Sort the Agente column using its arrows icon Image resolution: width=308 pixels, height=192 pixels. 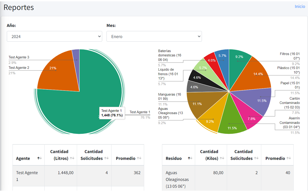tap(39, 158)
